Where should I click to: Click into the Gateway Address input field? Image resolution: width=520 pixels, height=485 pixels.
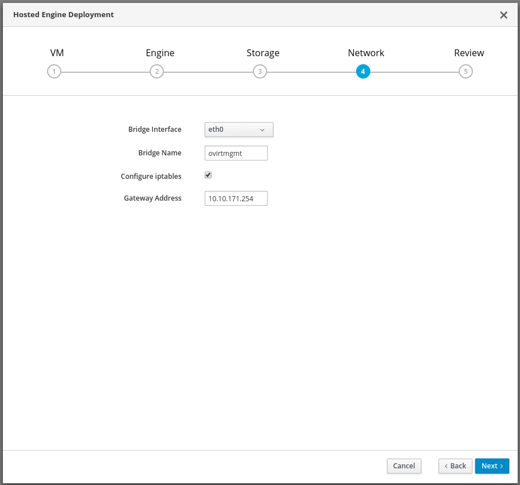[x=236, y=198]
